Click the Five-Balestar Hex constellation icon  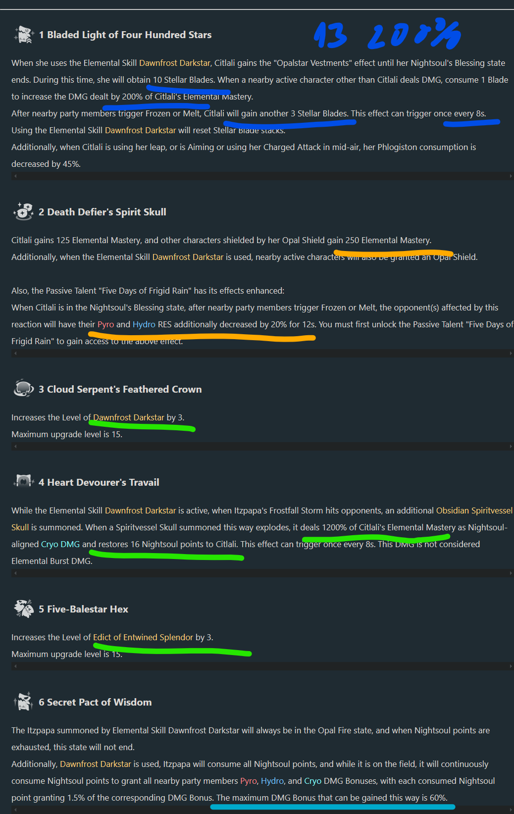23,609
